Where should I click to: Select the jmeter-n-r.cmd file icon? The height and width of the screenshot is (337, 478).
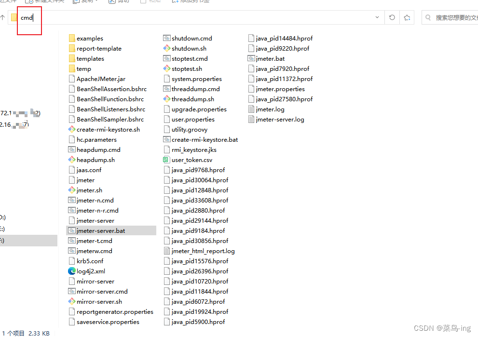pos(72,210)
